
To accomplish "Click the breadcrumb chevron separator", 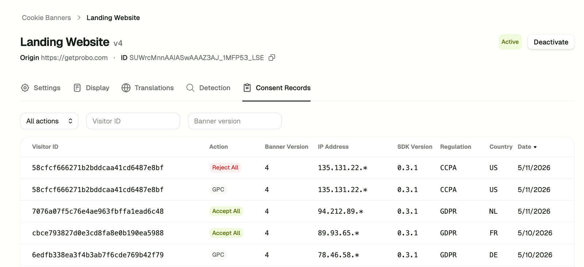I will click(x=79, y=18).
